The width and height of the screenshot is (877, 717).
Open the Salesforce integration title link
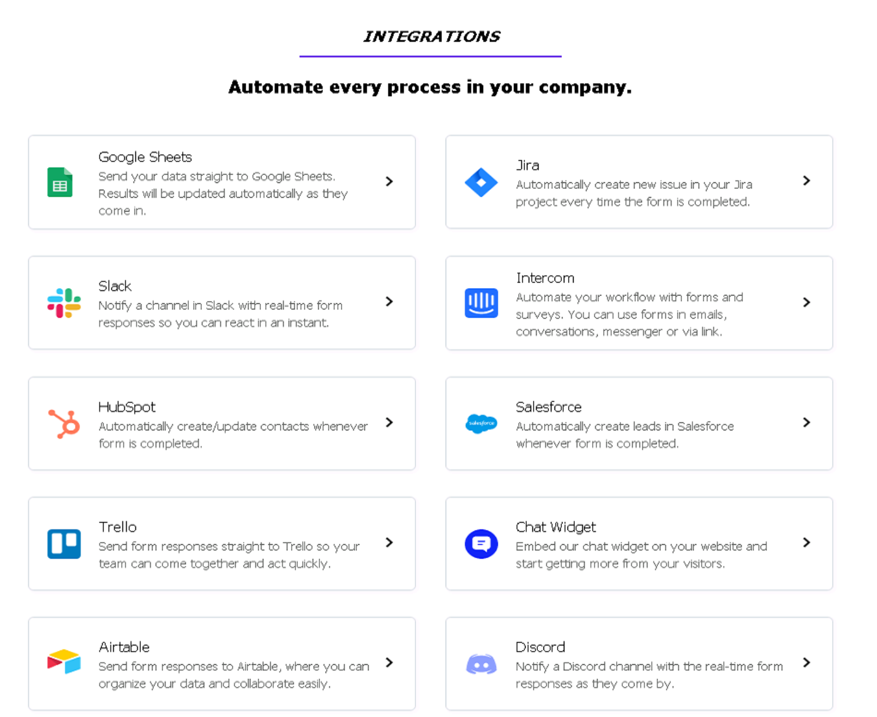pyautogui.click(x=548, y=407)
